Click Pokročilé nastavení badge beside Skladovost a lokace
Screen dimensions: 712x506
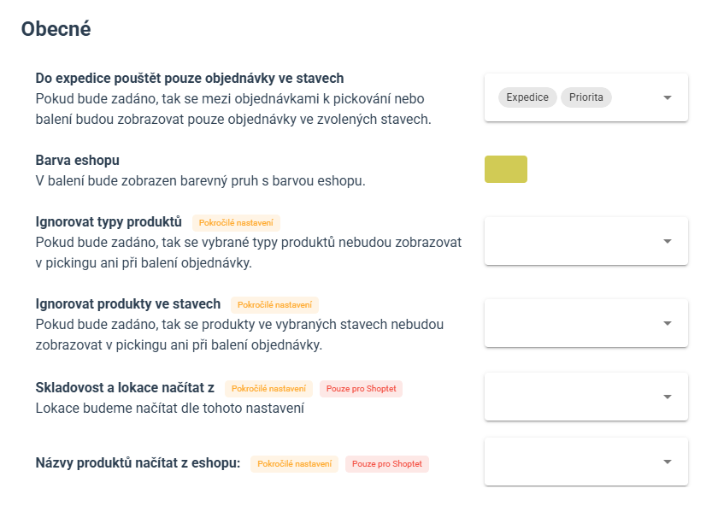(x=268, y=389)
